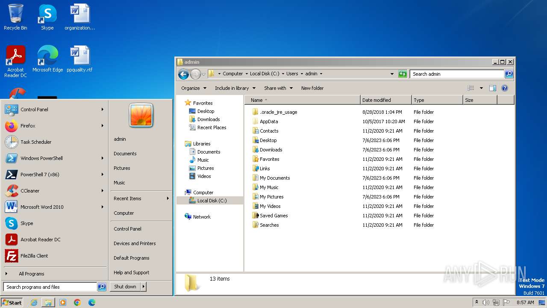Click the Shut down button
This screenshot has height=308, width=547.
pos(125,287)
